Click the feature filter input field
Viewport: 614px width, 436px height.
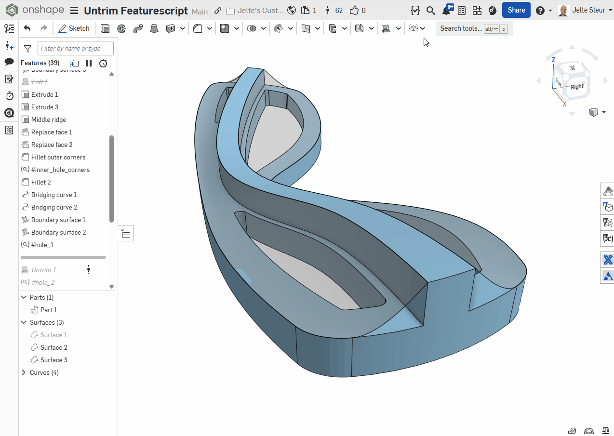(x=76, y=48)
